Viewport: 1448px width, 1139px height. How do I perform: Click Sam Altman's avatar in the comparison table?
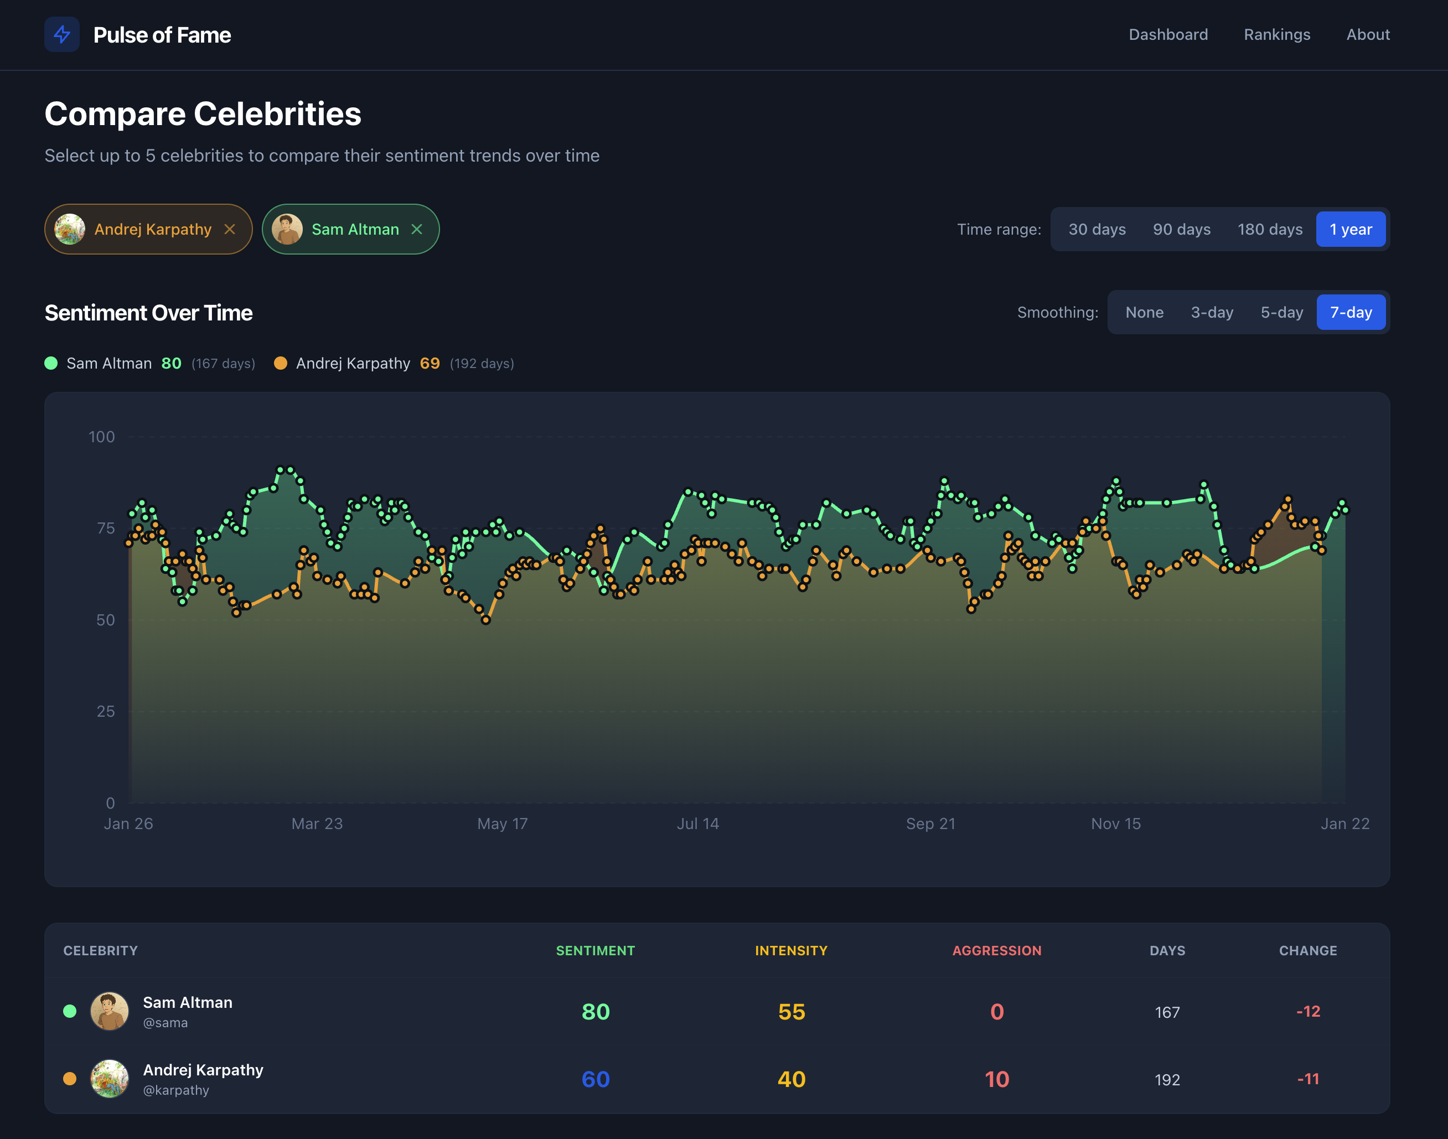pyautogui.click(x=110, y=1011)
